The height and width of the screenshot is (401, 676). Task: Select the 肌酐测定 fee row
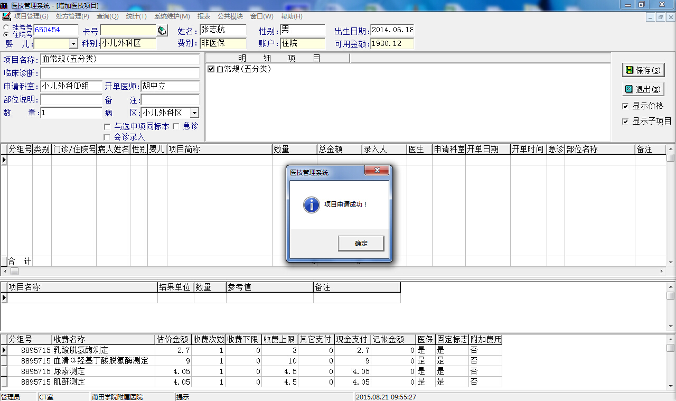point(251,382)
